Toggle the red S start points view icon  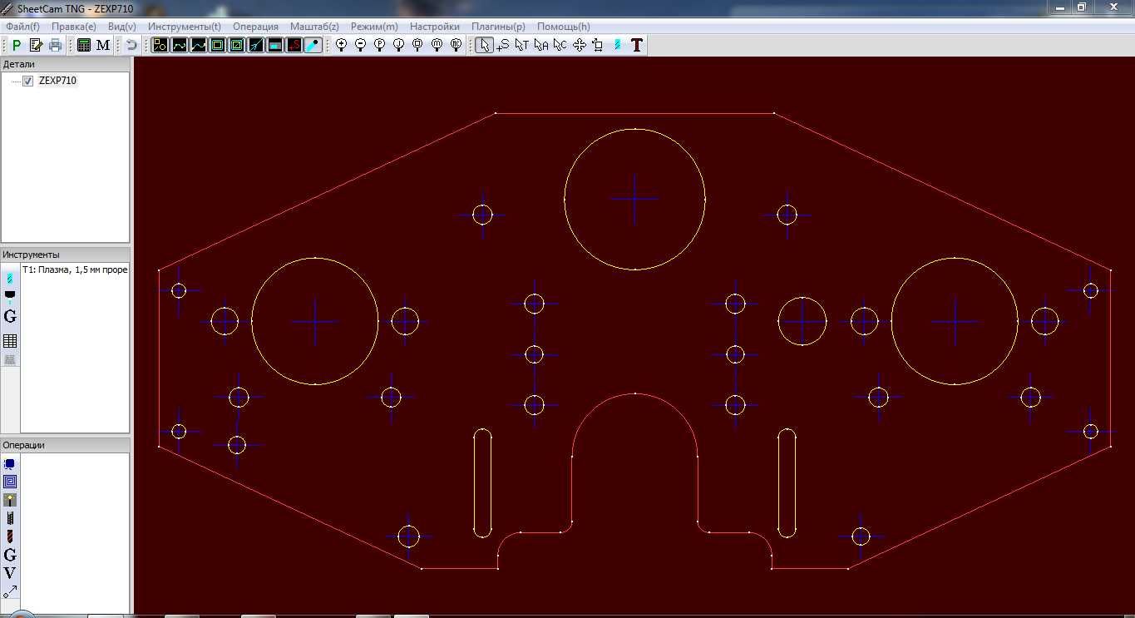point(294,45)
